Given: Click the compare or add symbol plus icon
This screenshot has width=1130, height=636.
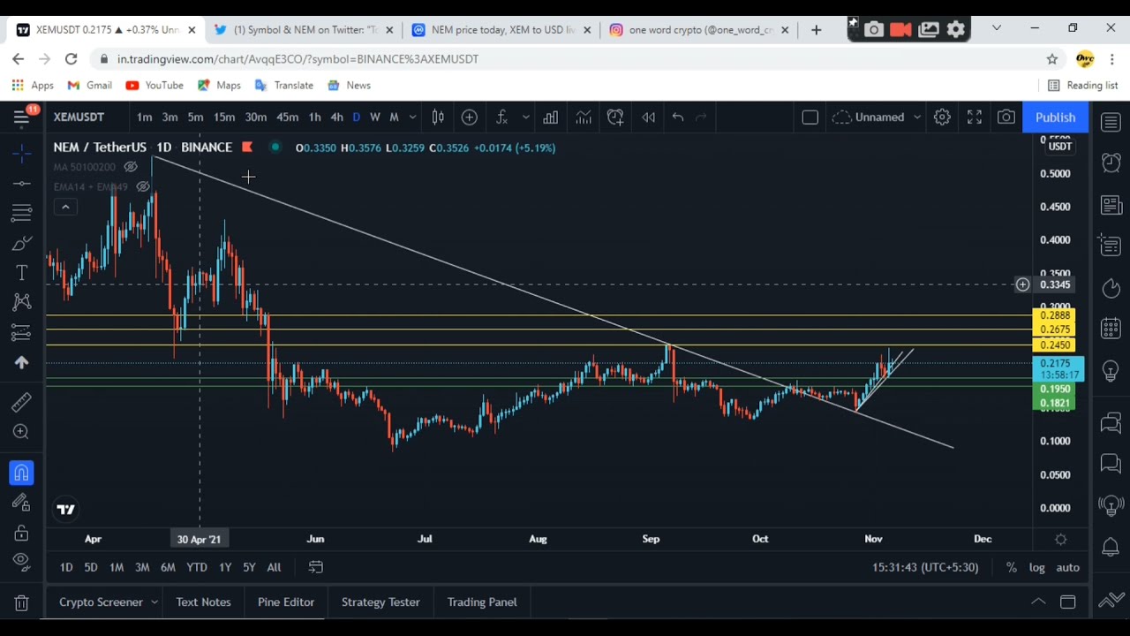Looking at the screenshot, I should (x=470, y=117).
